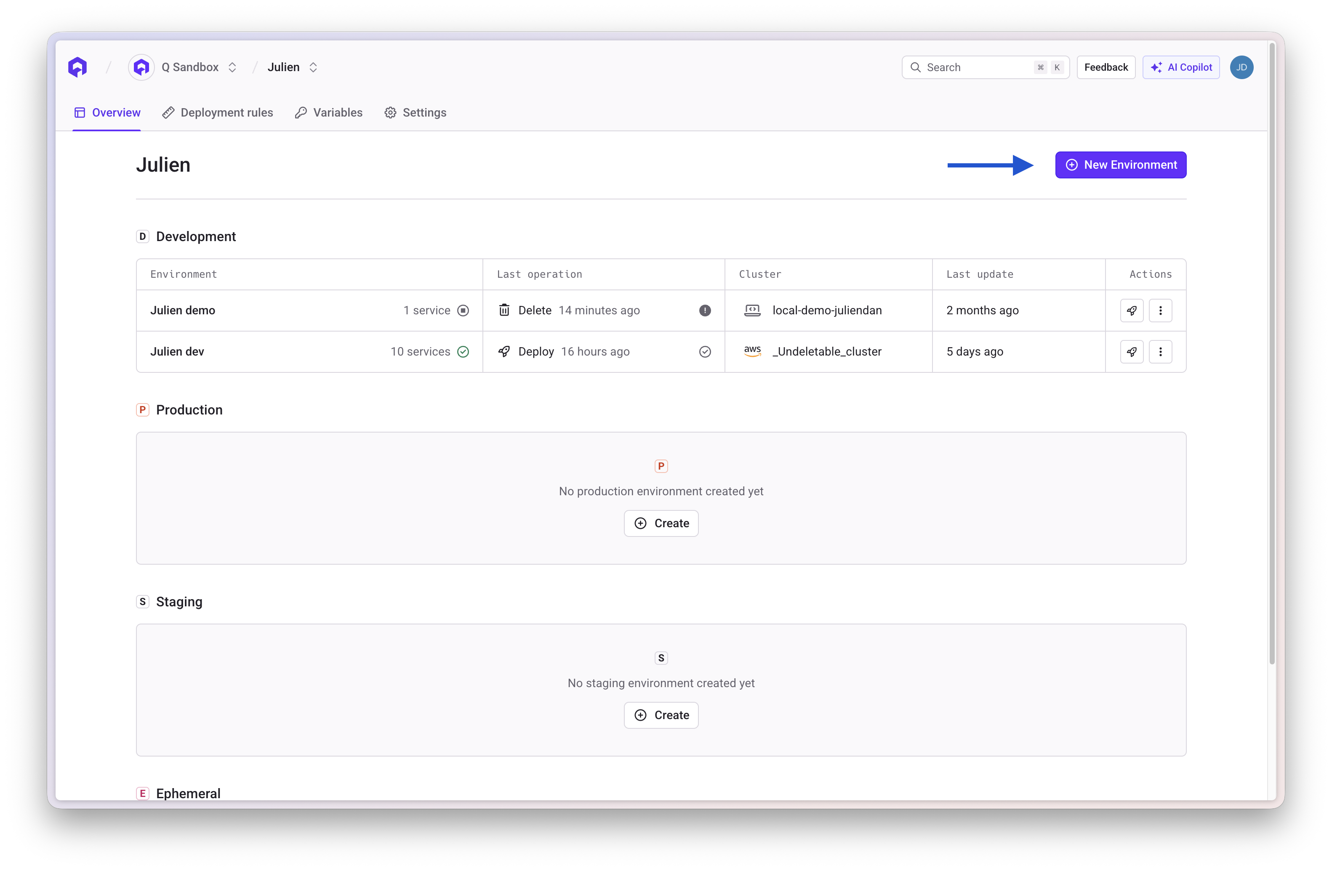Open the Q Sandbox organization avatar
This screenshot has height=871, width=1332.
coord(141,67)
